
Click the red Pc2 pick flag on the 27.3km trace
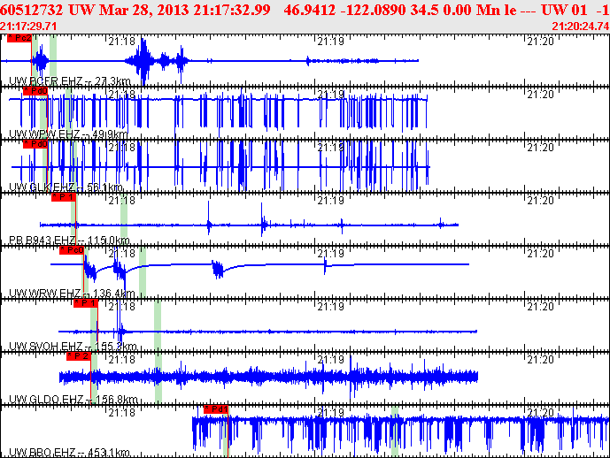[x=20, y=39]
